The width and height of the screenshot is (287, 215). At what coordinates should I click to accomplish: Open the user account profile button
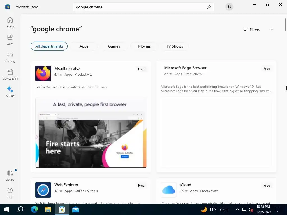tap(229, 7)
